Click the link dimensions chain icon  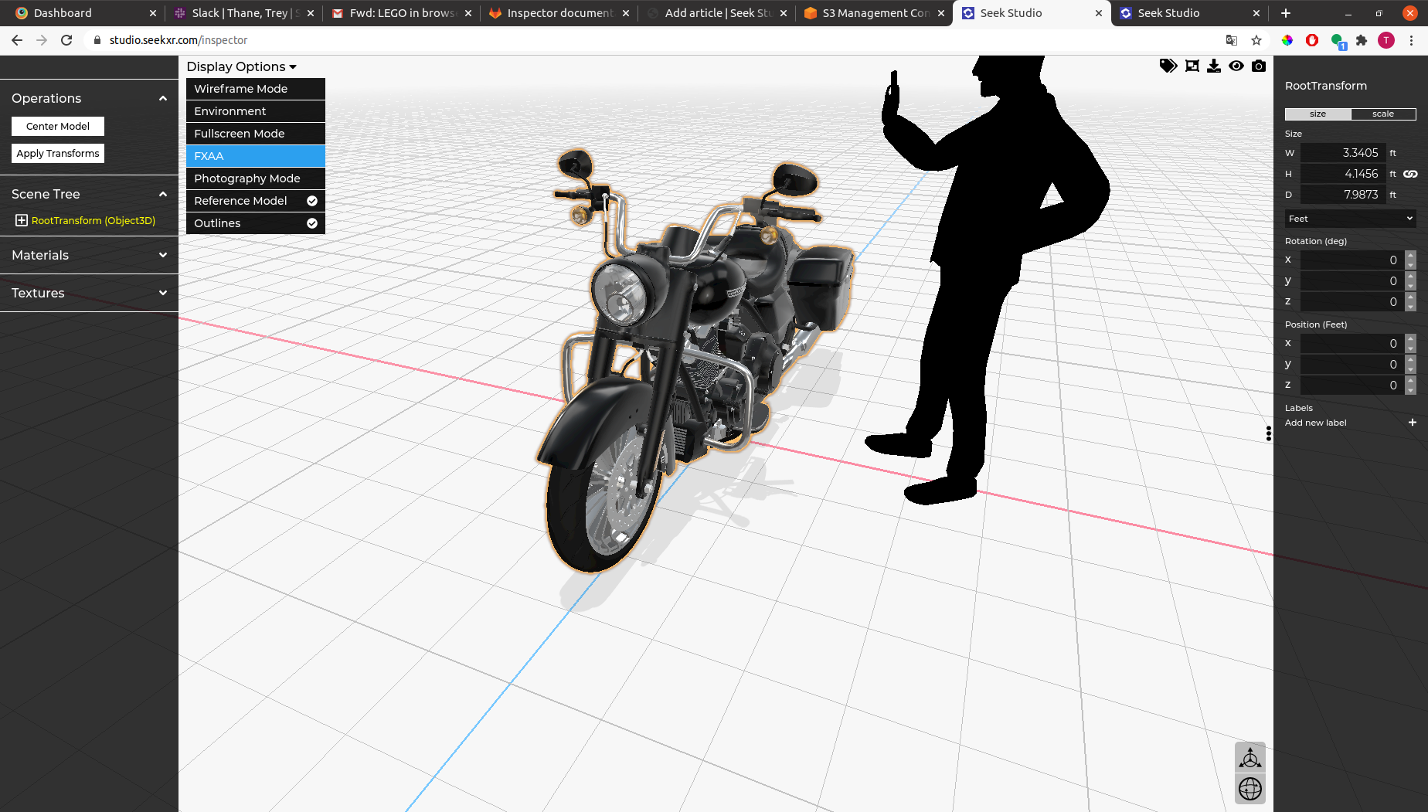tap(1410, 174)
